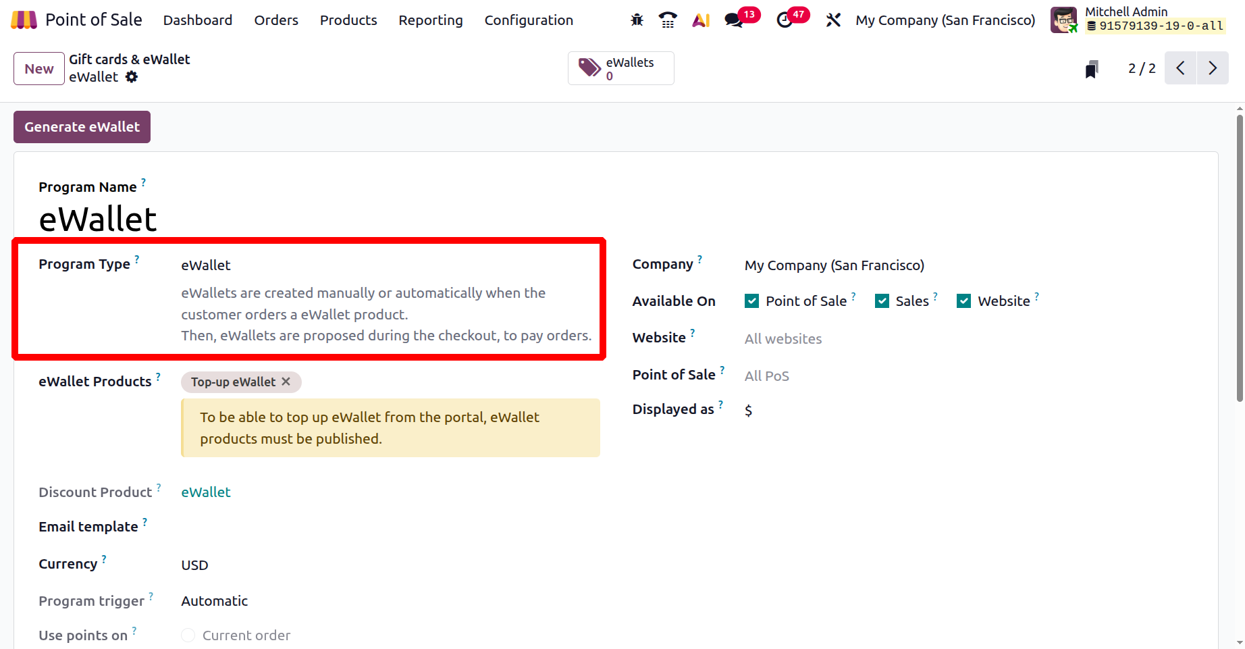This screenshot has width=1245, height=649.
Task: Open the eWallet discount product link
Action: coord(205,492)
